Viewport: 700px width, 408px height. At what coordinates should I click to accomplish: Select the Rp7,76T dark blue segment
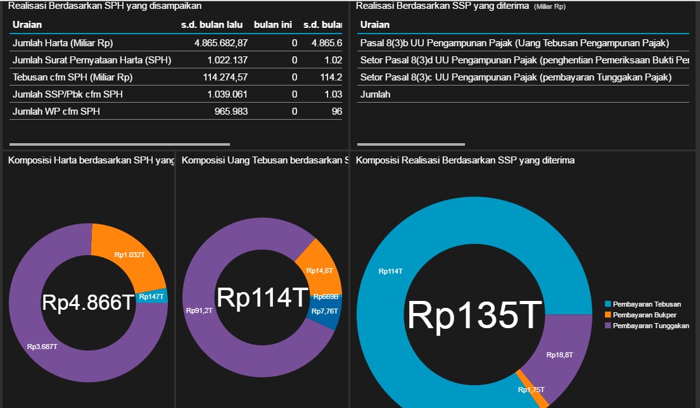325,311
